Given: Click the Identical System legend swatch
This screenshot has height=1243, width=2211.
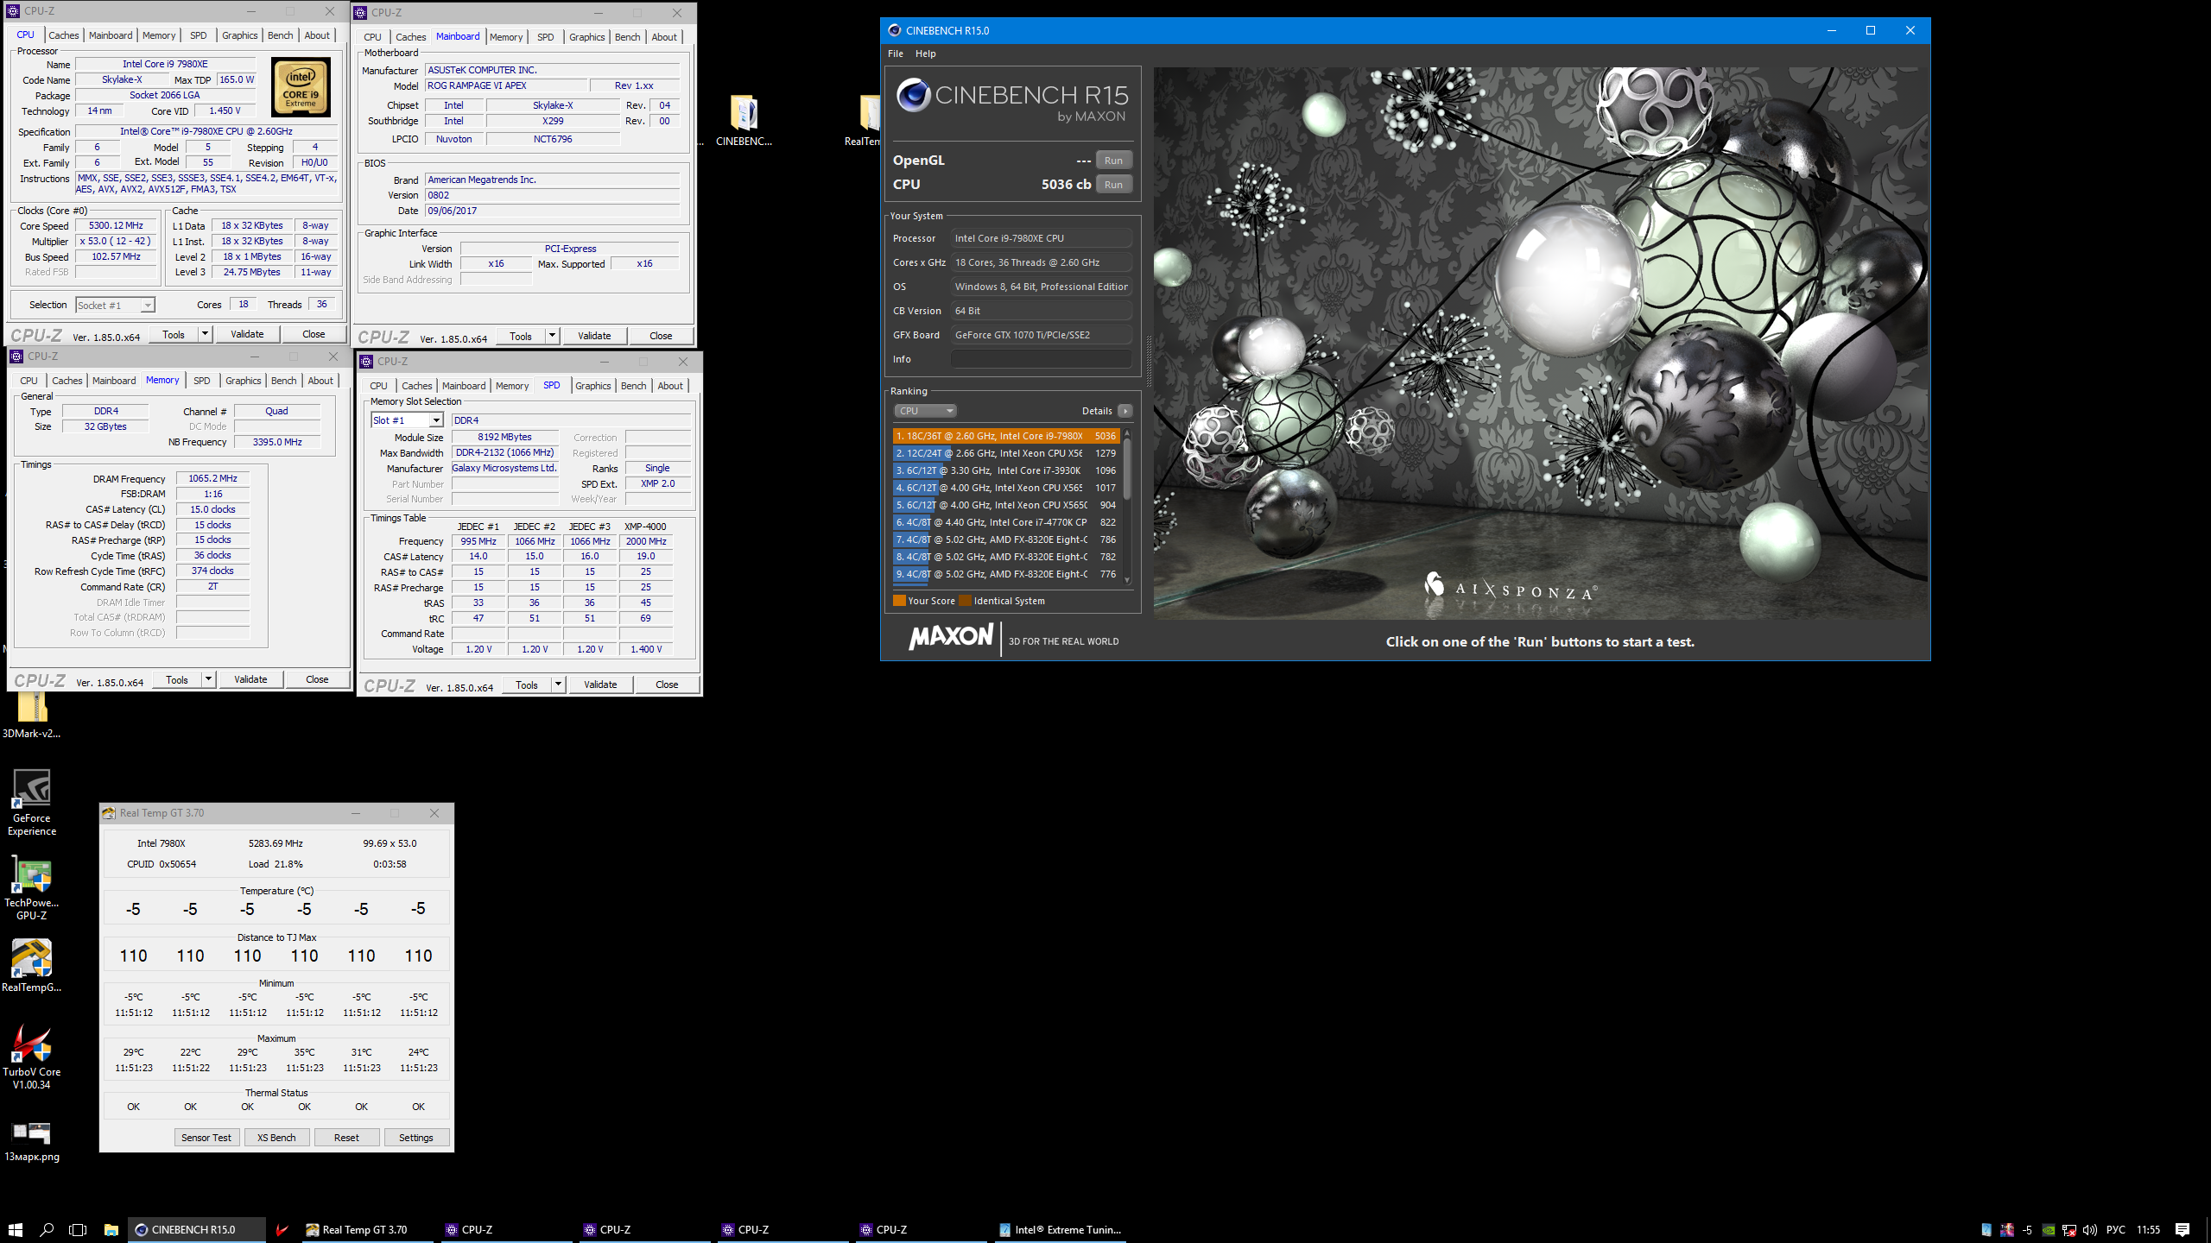Looking at the screenshot, I should (966, 601).
